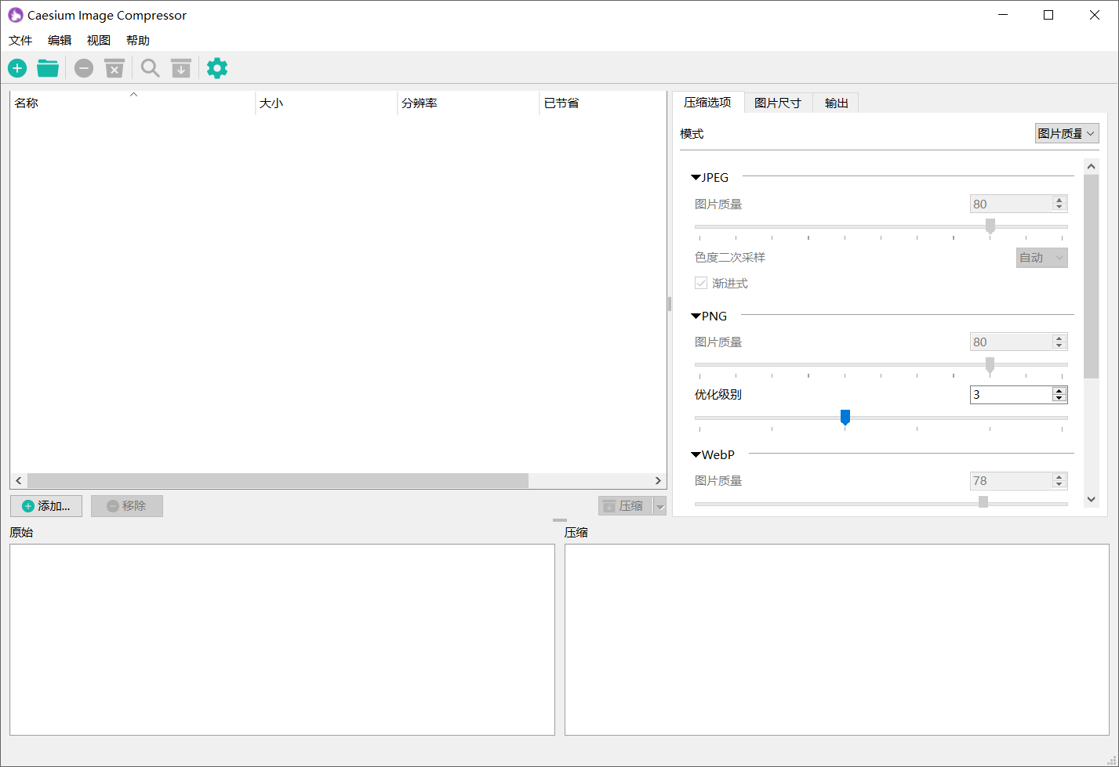The image size is (1119, 767).
Task: Open the 压缩 button's dropdown arrow
Action: click(x=659, y=505)
